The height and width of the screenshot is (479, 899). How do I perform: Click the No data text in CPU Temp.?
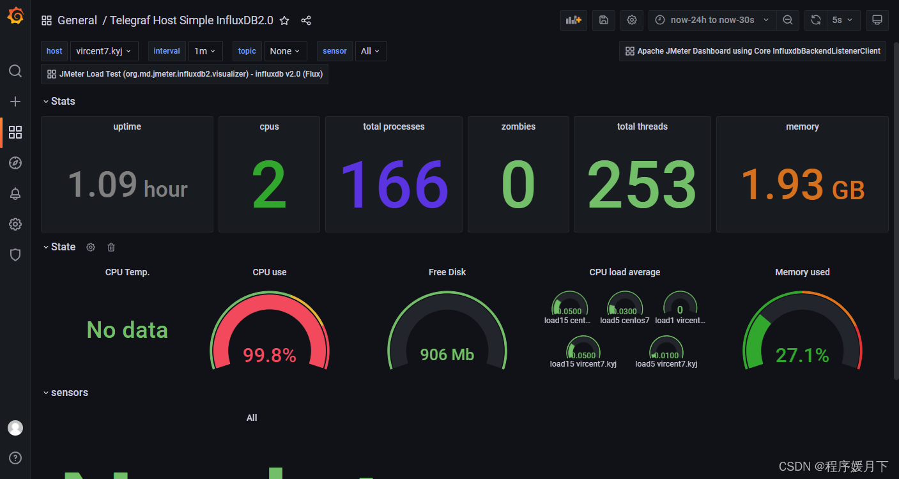point(127,330)
